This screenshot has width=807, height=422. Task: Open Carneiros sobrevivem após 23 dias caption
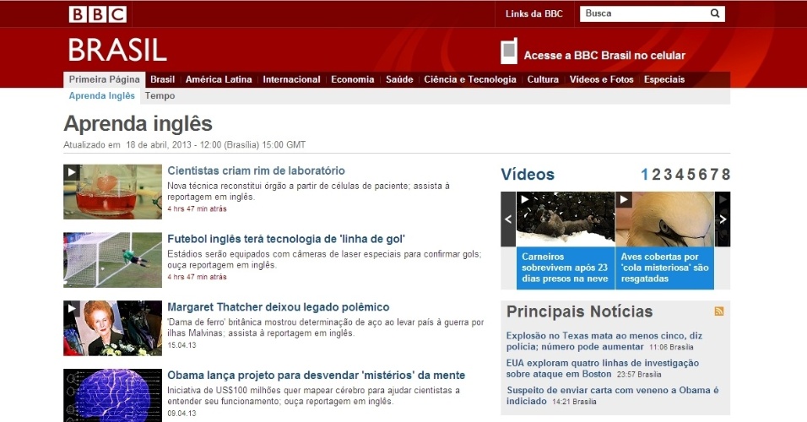point(565,268)
